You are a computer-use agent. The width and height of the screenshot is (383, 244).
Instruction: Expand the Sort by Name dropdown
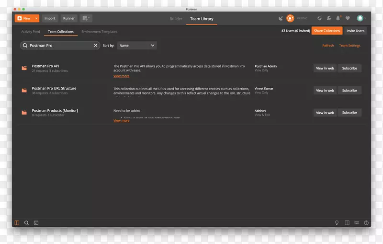137,46
